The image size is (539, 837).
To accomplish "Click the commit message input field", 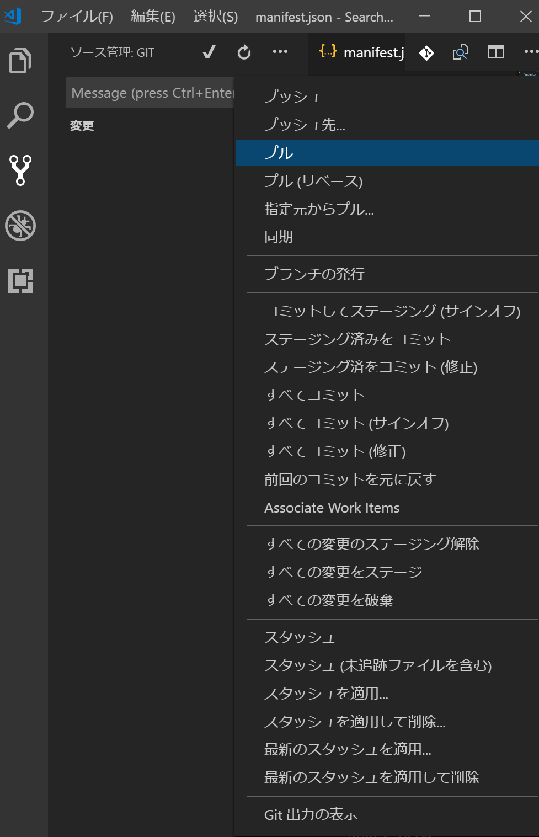I will point(150,92).
